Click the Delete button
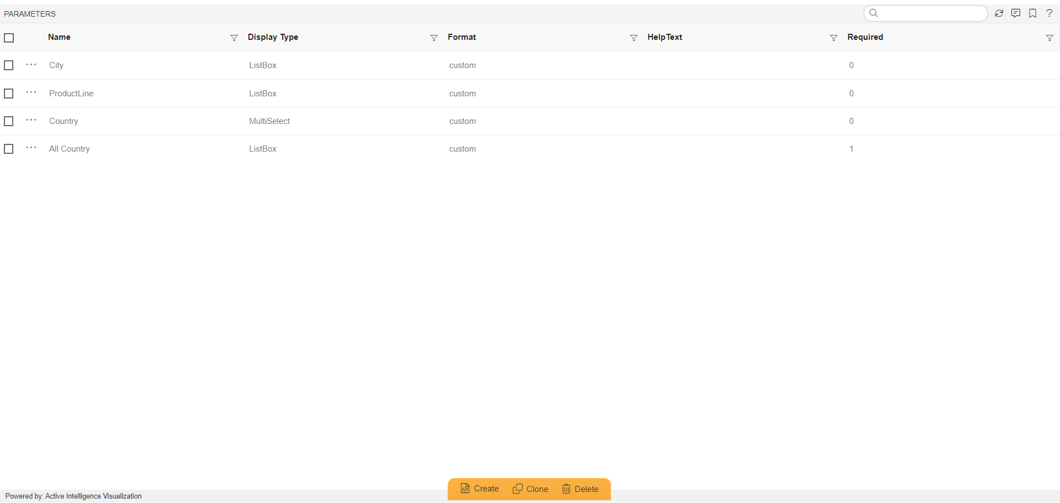 [580, 489]
